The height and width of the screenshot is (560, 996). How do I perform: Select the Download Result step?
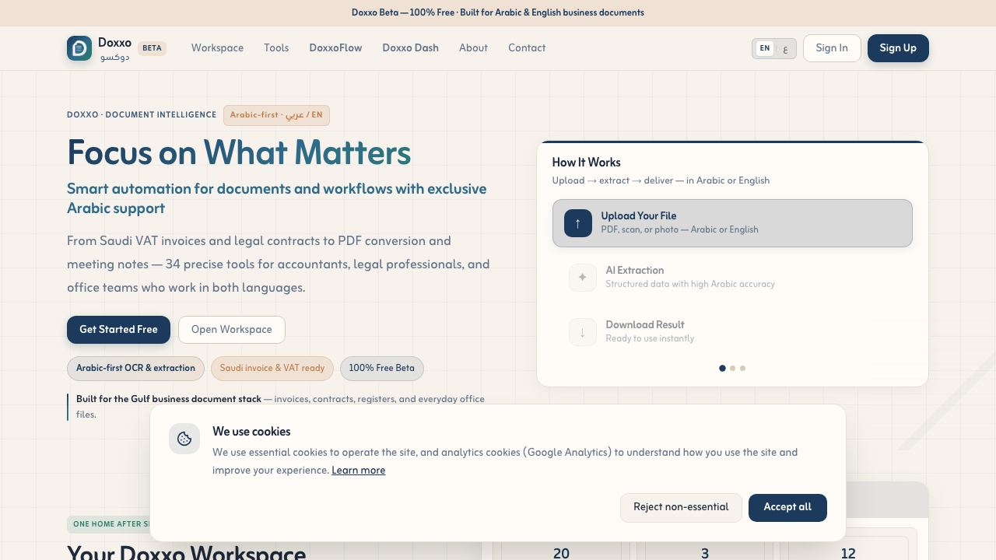pos(732,332)
